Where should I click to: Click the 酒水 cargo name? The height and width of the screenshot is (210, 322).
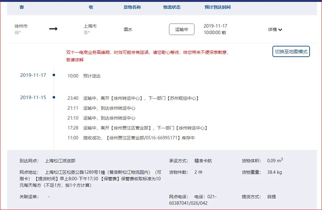127,29
